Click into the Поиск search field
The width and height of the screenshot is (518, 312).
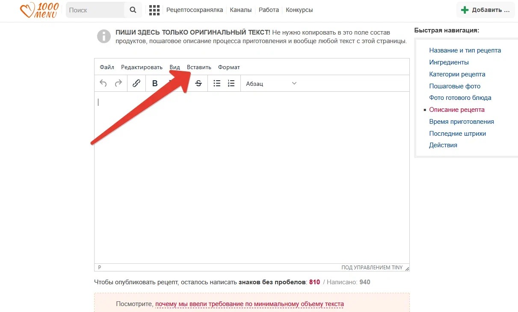95,10
